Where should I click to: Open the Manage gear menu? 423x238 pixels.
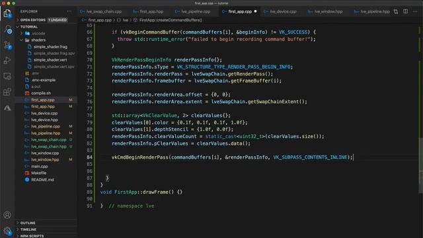[x=7, y=231]
